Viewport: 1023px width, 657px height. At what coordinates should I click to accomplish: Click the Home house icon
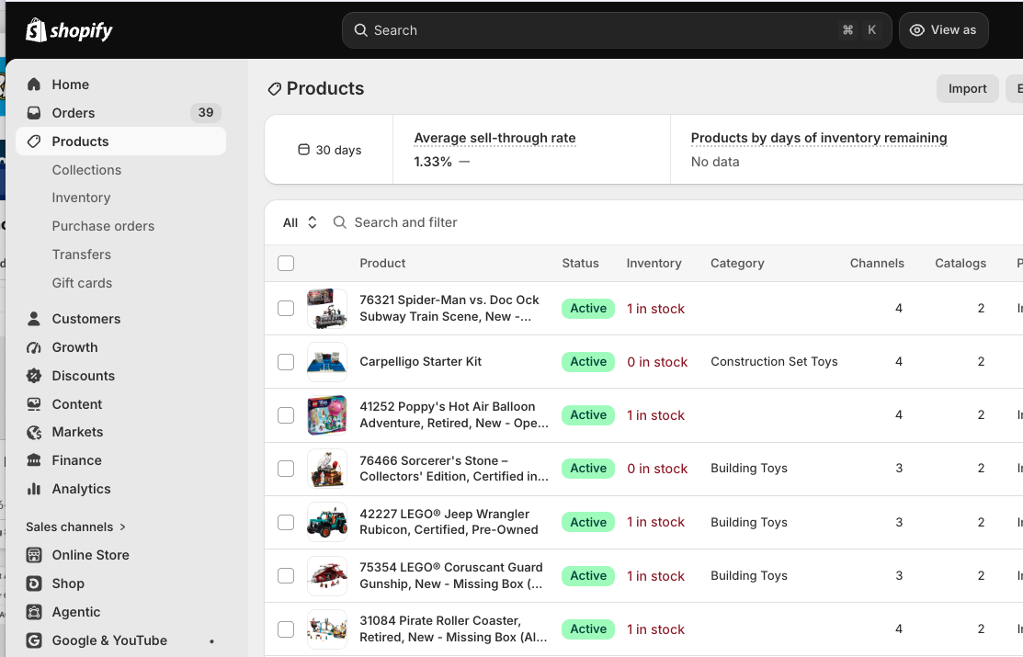point(34,85)
